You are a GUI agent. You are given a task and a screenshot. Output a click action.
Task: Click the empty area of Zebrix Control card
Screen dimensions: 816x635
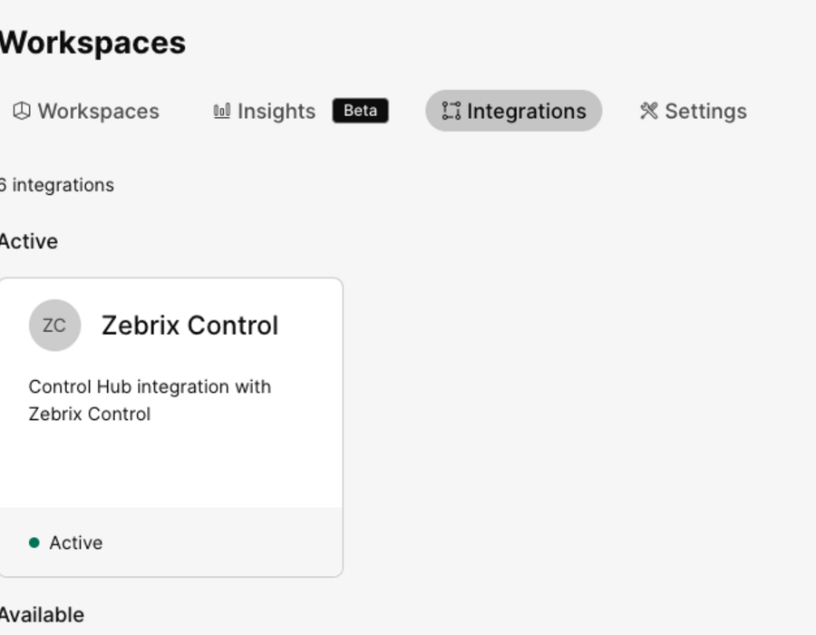tap(170, 466)
